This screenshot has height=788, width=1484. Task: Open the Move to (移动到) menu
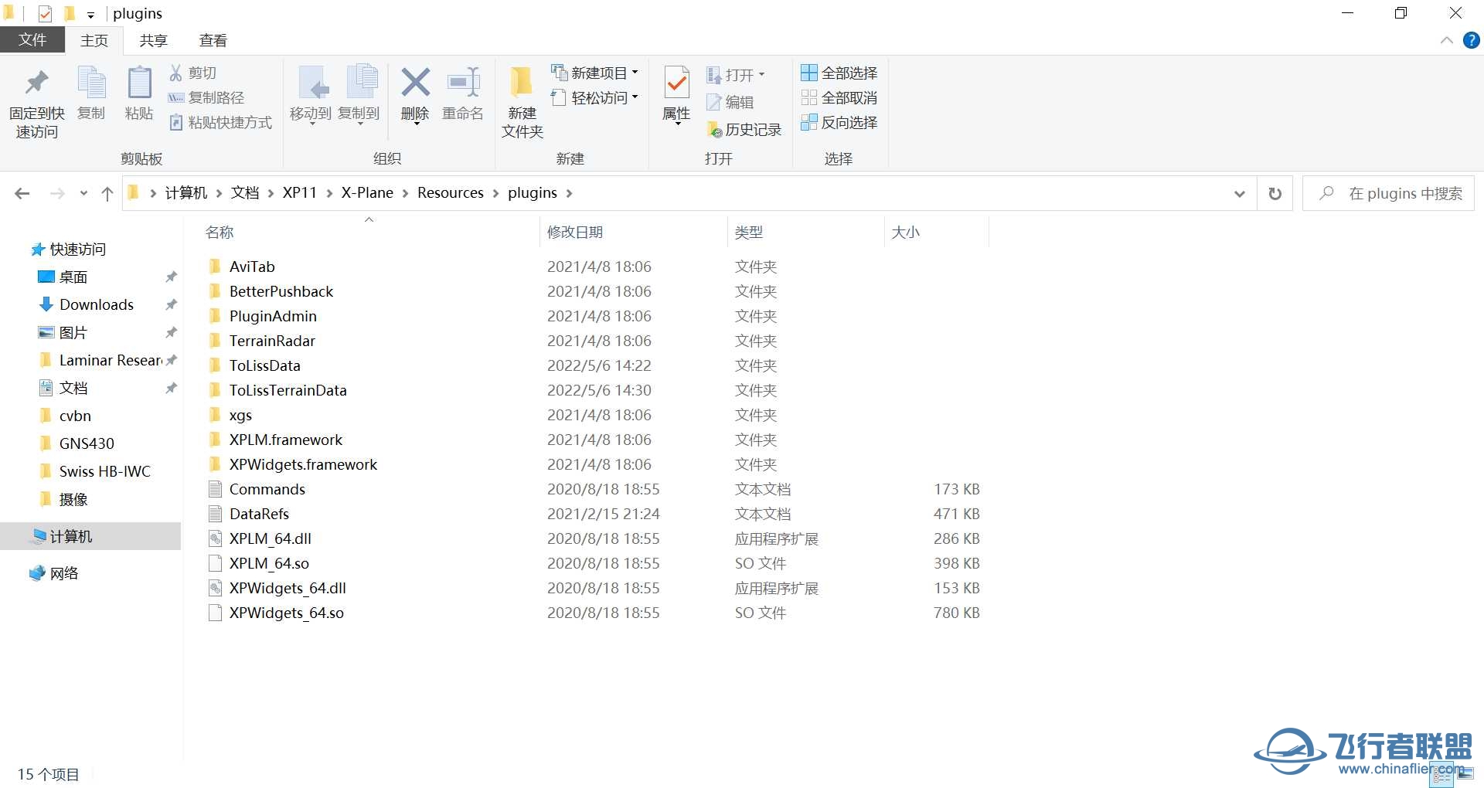[311, 96]
